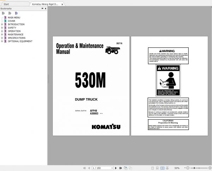Click the first bookmark toolbar icon
Viewport: 212px width, 171px height.
click(3, 13)
